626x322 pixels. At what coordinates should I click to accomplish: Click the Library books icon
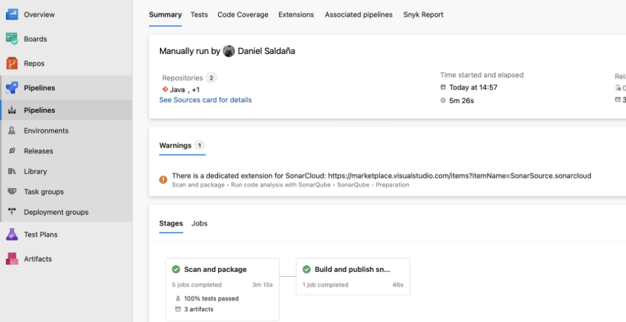tap(12, 171)
